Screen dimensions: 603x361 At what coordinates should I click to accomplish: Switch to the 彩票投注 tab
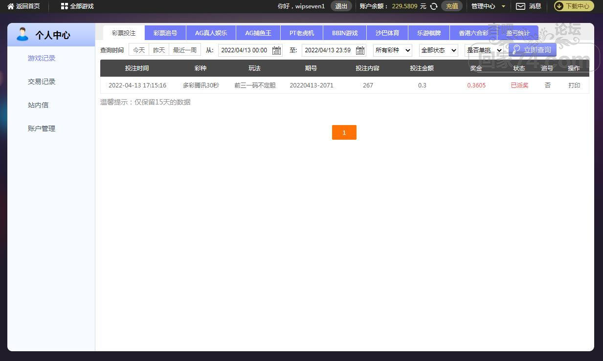[124, 33]
